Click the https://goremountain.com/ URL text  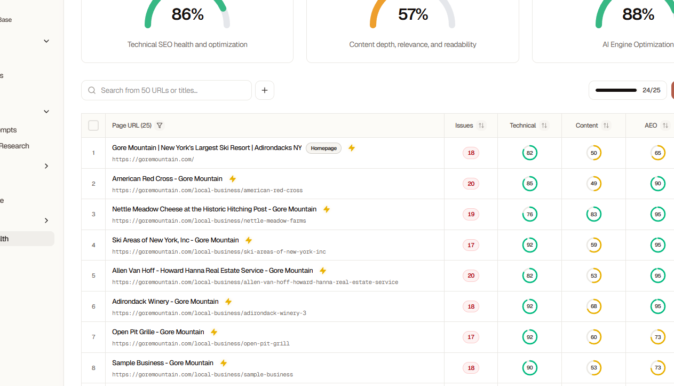[x=153, y=160]
